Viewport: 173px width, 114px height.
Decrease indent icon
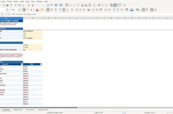tap(118, 10)
